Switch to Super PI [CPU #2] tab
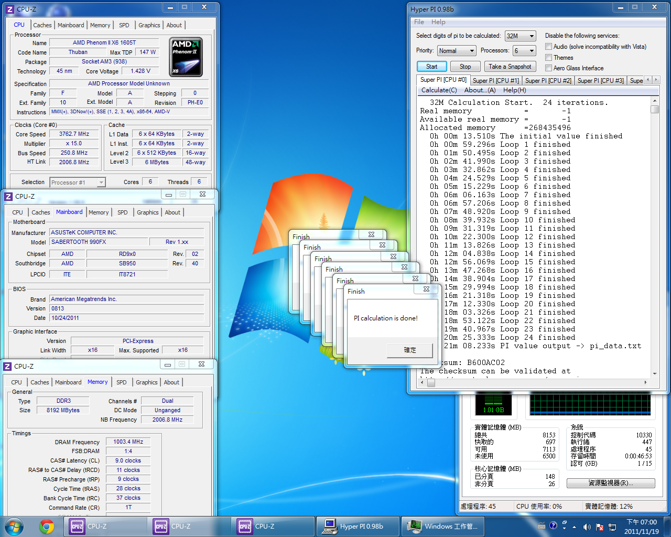The image size is (671, 537). click(548, 81)
